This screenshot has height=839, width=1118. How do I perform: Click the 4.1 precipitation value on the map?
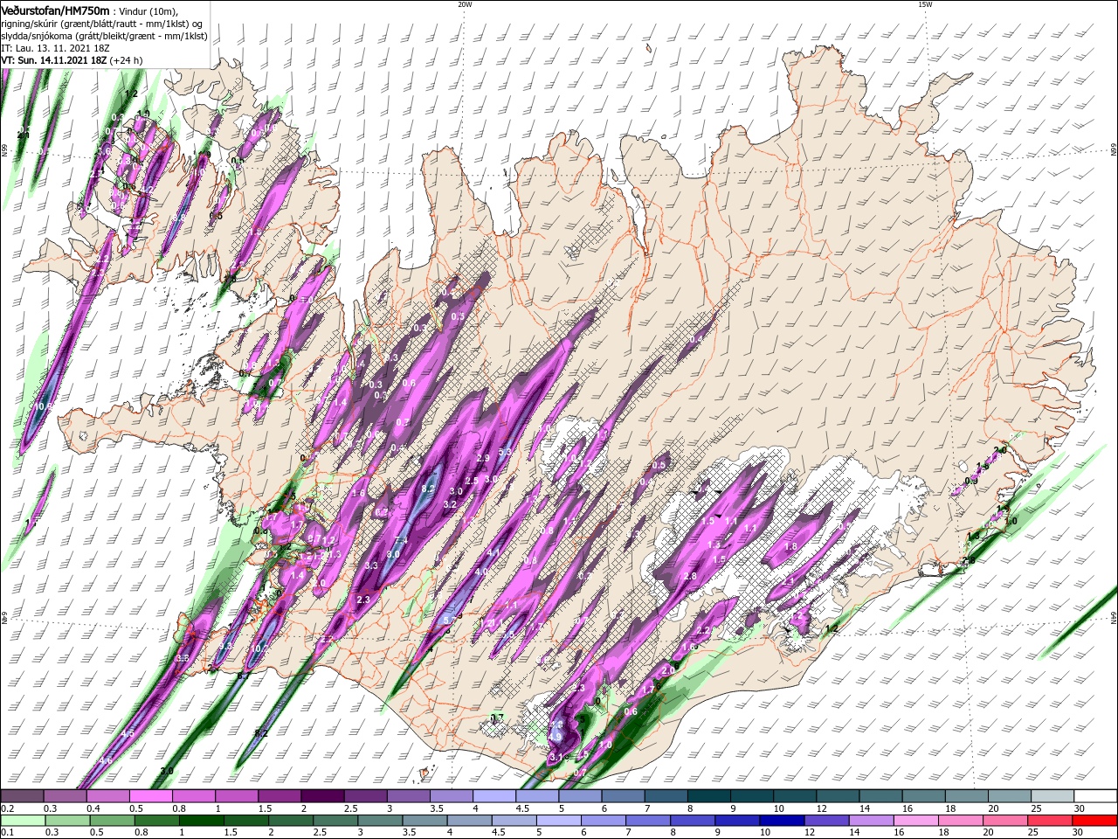[x=493, y=552]
